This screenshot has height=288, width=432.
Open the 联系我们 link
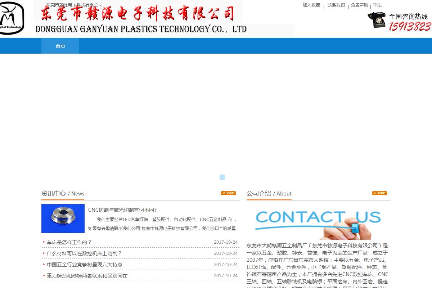[x=336, y=5]
